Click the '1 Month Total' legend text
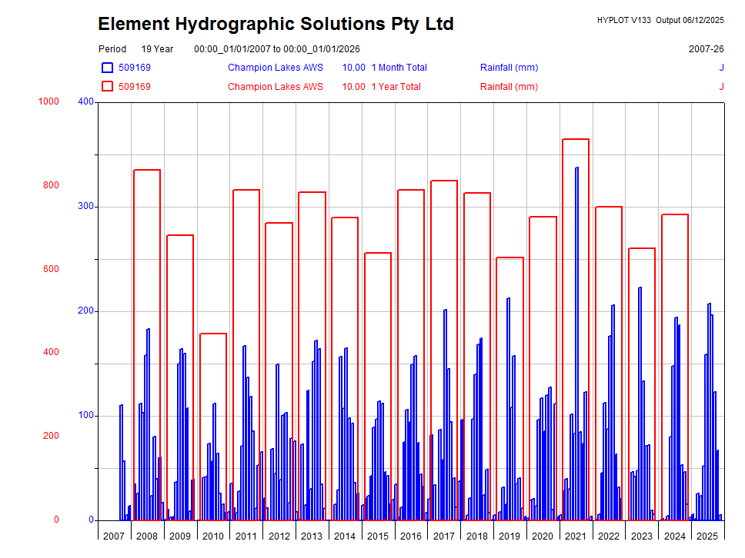745x558 pixels. [399, 68]
